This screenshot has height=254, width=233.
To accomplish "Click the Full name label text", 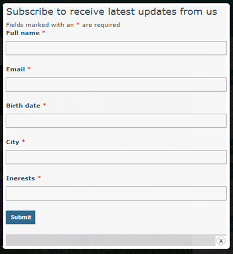I will (x=23, y=33).
